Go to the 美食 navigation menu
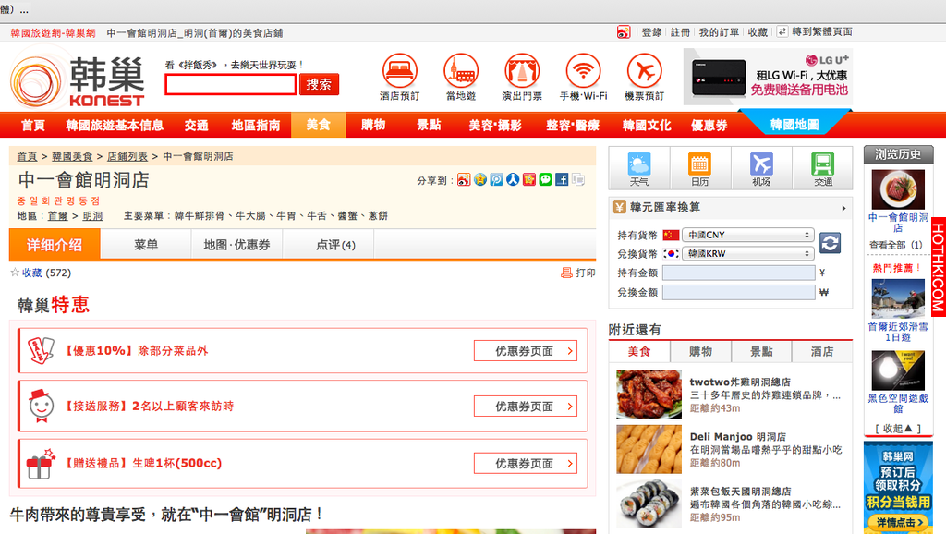946x534 pixels. 318,125
